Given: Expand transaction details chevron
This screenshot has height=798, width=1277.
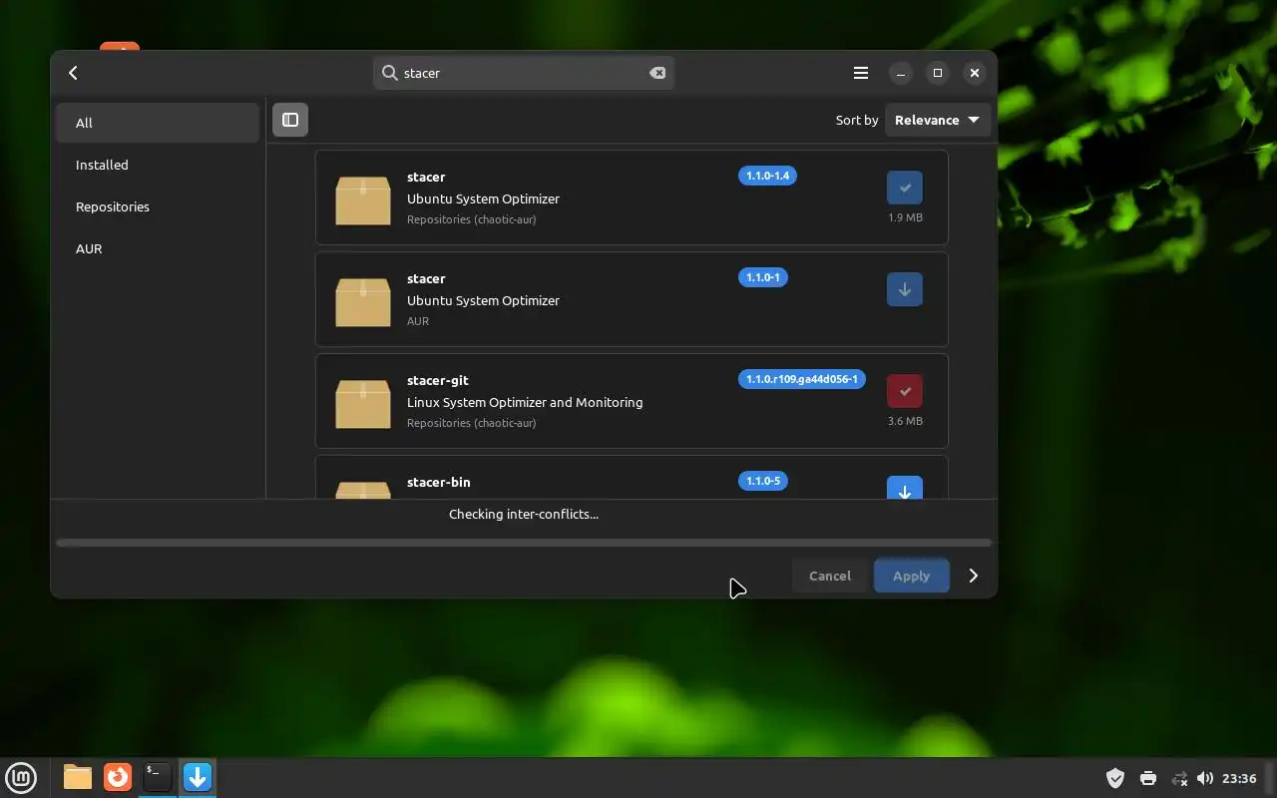Looking at the screenshot, I should [974, 576].
